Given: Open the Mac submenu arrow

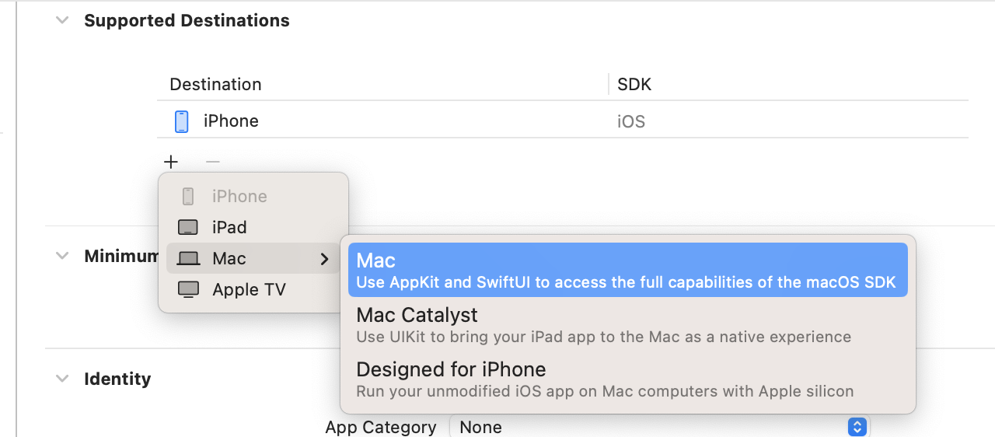Looking at the screenshot, I should (325, 259).
